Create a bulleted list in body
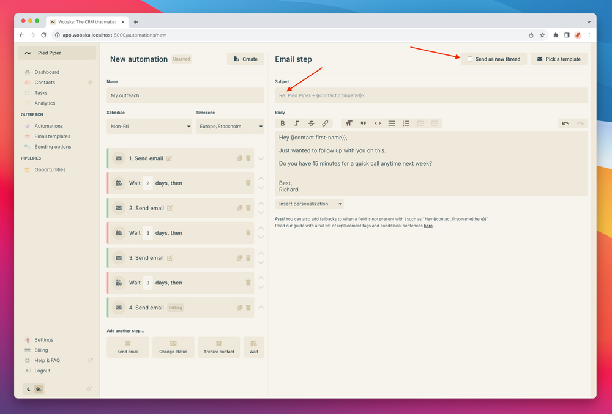Viewport: 612px width, 414px height. coord(392,123)
